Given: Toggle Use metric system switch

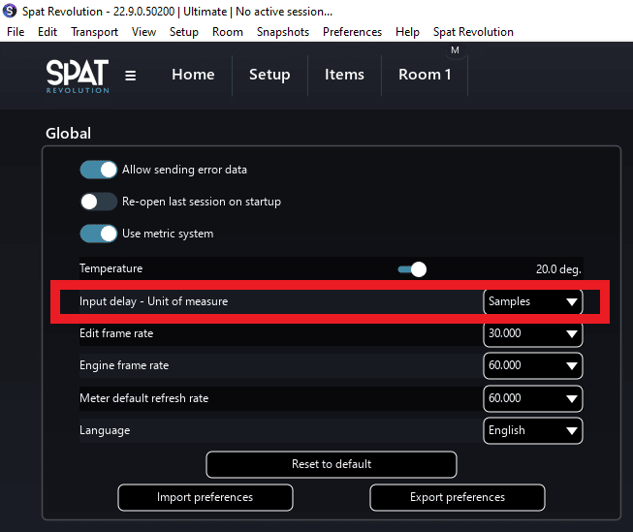Looking at the screenshot, I should tap(99, 234).
